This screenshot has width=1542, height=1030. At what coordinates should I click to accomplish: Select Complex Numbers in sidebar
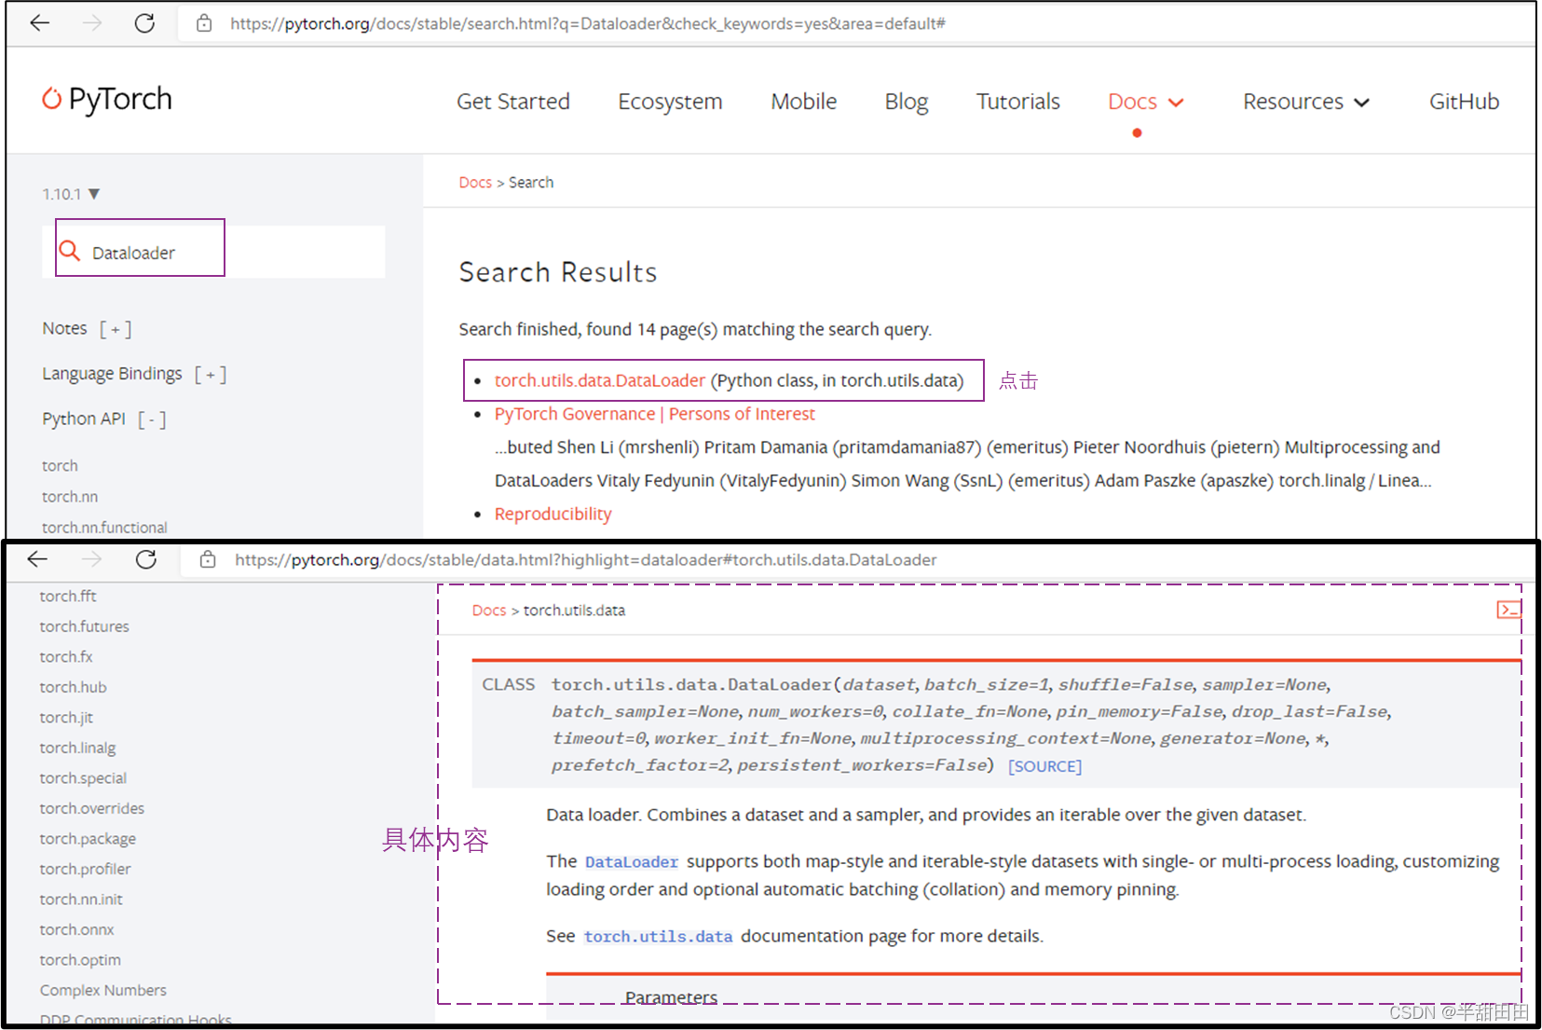pos(103,990)
